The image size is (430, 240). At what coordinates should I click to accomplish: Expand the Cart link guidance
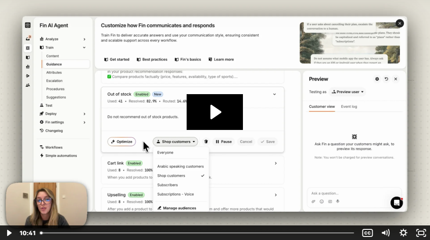275,163
